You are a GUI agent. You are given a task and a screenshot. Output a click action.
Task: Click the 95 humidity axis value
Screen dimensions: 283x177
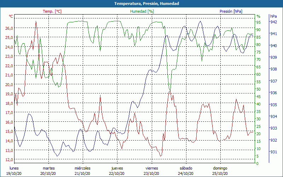(259, 22)
